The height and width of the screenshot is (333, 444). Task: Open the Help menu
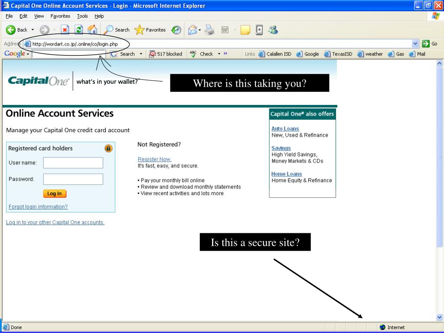coord(99,16)
